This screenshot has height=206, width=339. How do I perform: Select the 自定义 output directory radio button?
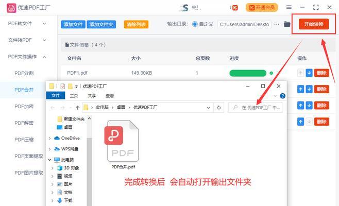(x=195, y=24)
